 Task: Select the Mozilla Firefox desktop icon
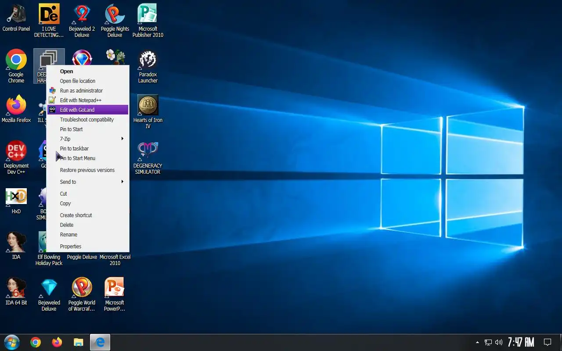coord(16,109)
